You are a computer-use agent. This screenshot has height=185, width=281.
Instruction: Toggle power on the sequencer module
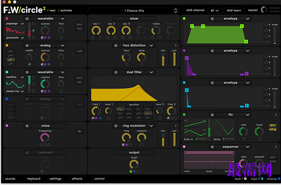click(x=212, y=147)
